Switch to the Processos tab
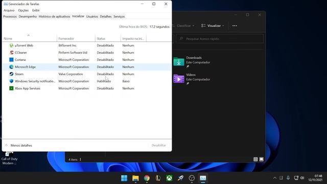Screen dimensions: 327x184 [x=10, y=16]
